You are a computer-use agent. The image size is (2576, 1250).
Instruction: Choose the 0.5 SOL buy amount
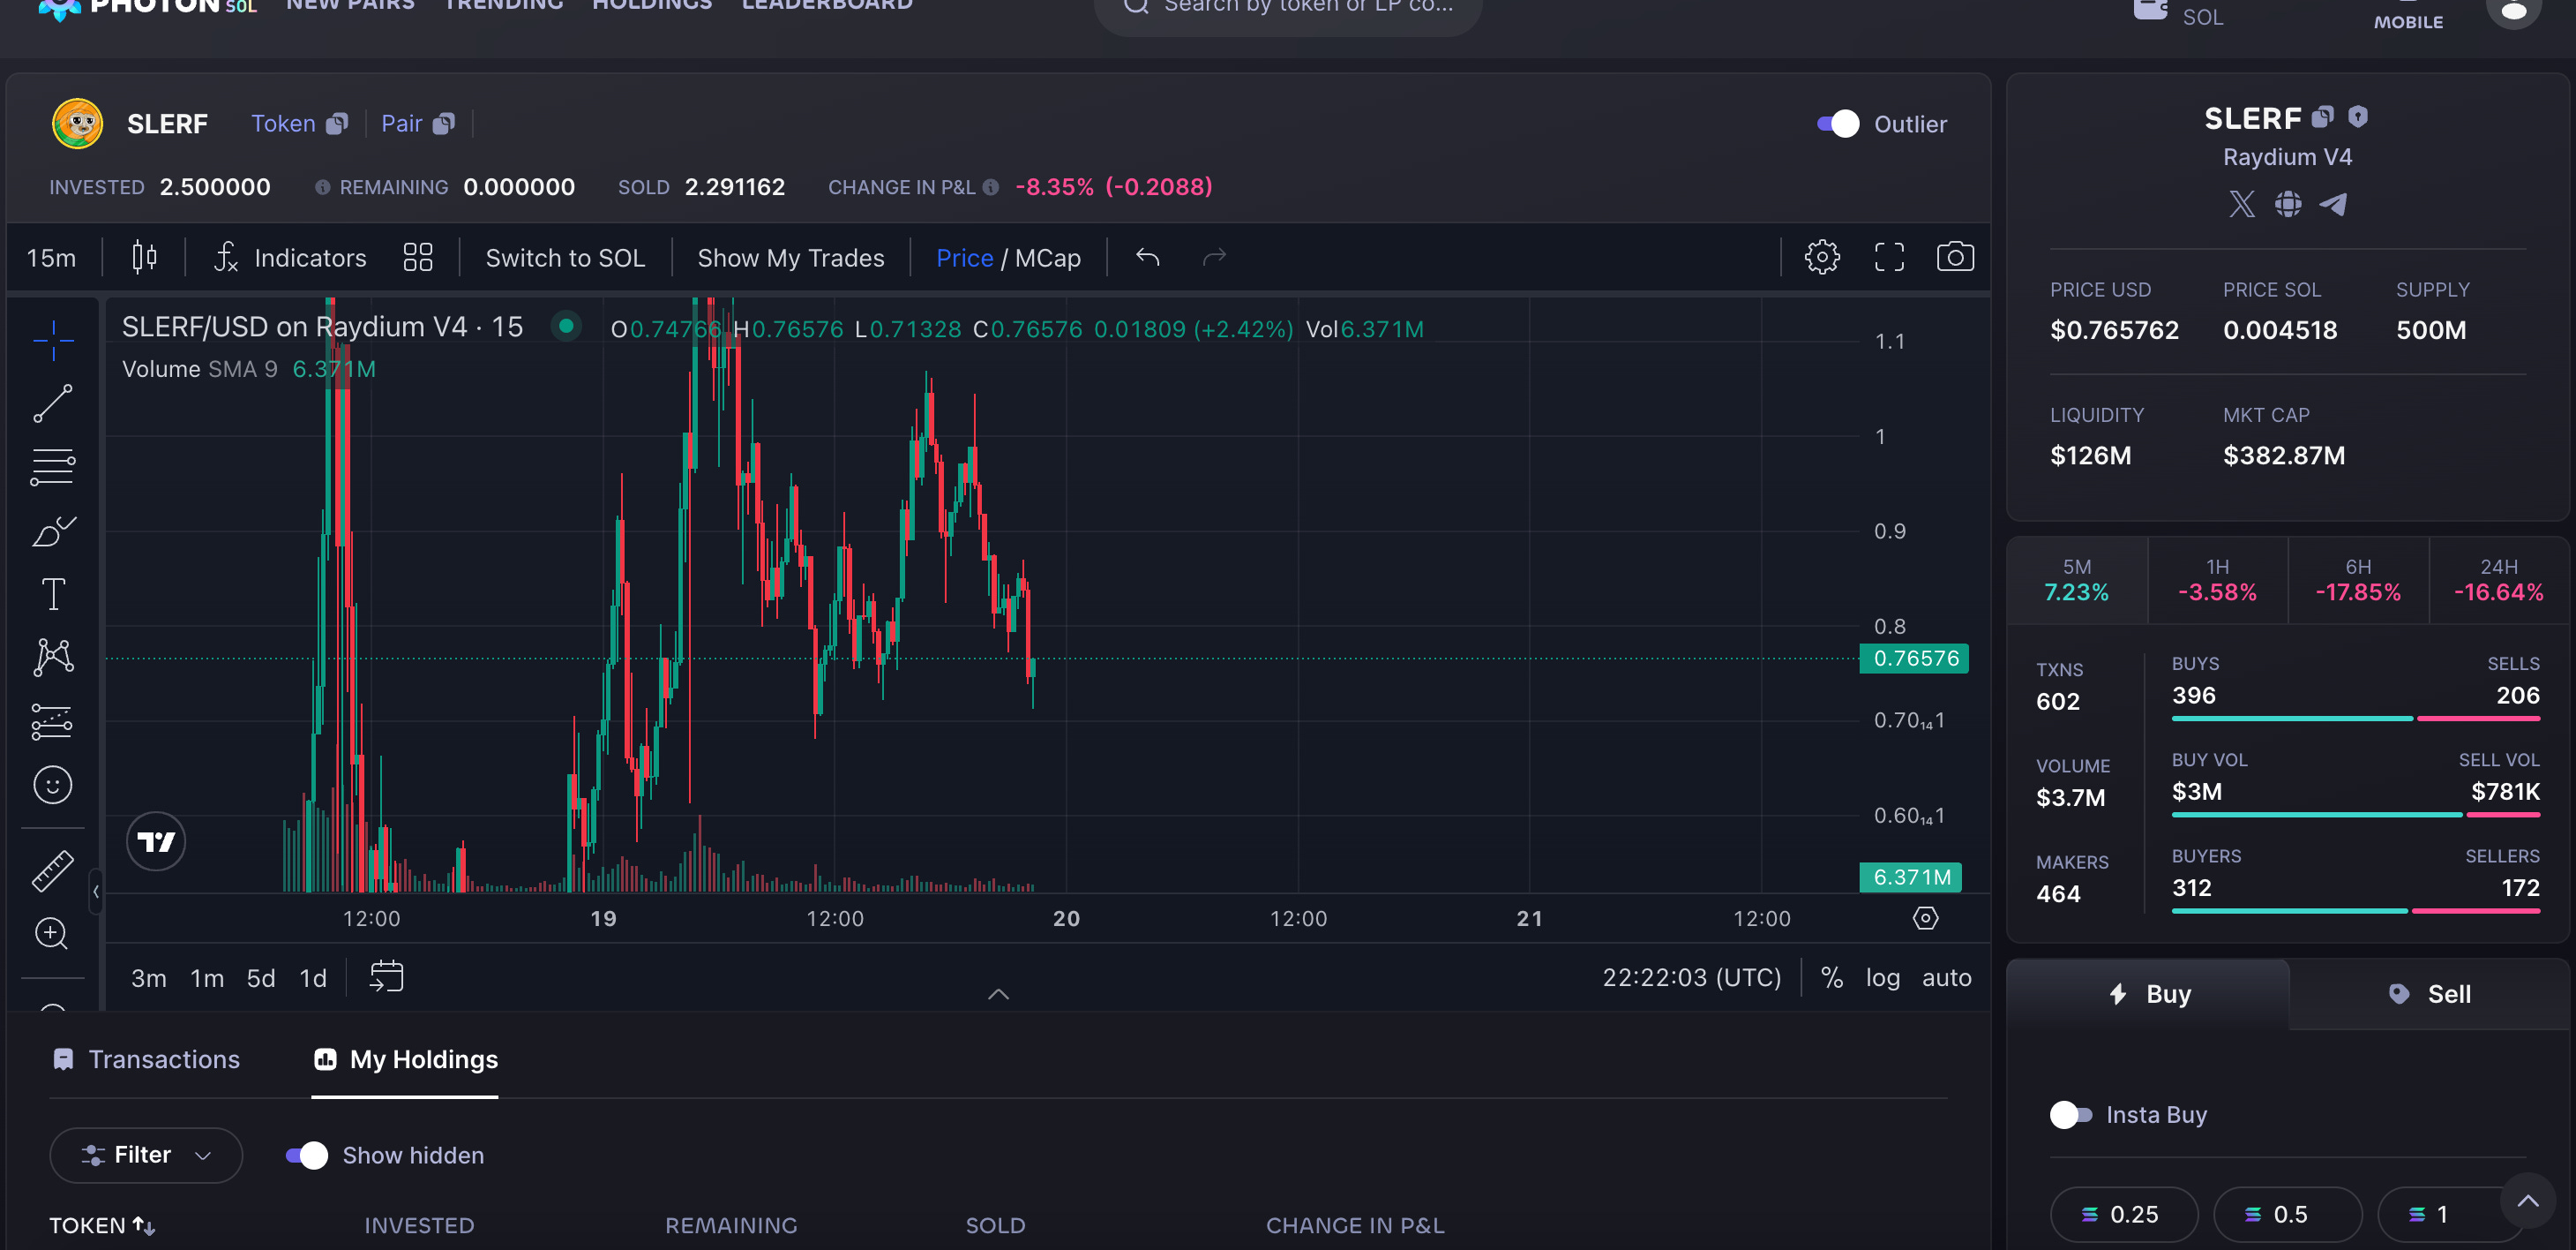tap(2288, 1214)
